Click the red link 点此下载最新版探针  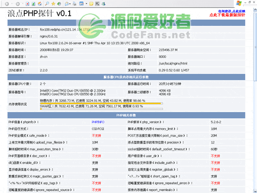coord(227,15)
